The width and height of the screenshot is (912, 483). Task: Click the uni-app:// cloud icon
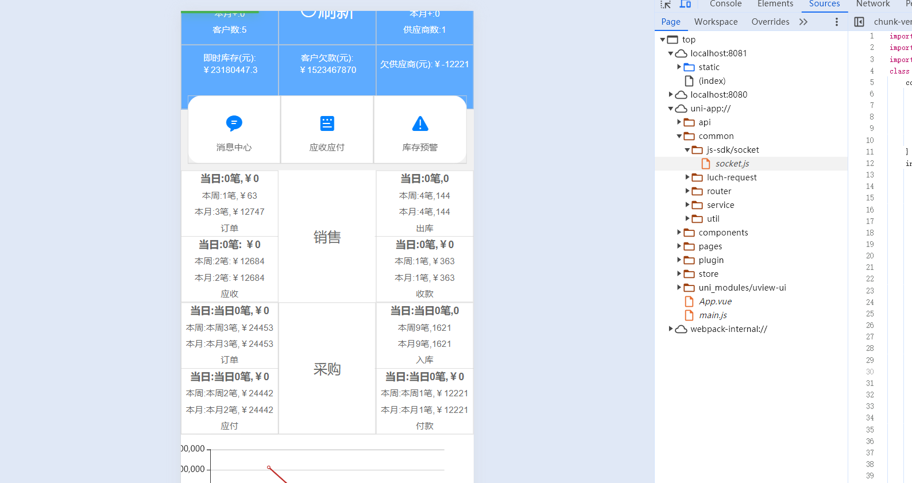tap(681, 109)
